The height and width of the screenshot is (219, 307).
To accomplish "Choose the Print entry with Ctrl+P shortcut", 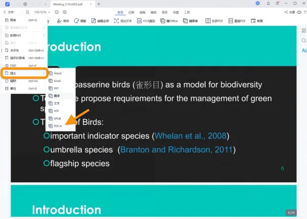I will pyautogui.click(x=24, y=66).
